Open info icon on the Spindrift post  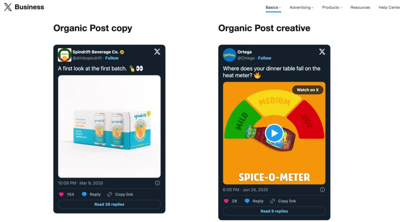point(157,183)
